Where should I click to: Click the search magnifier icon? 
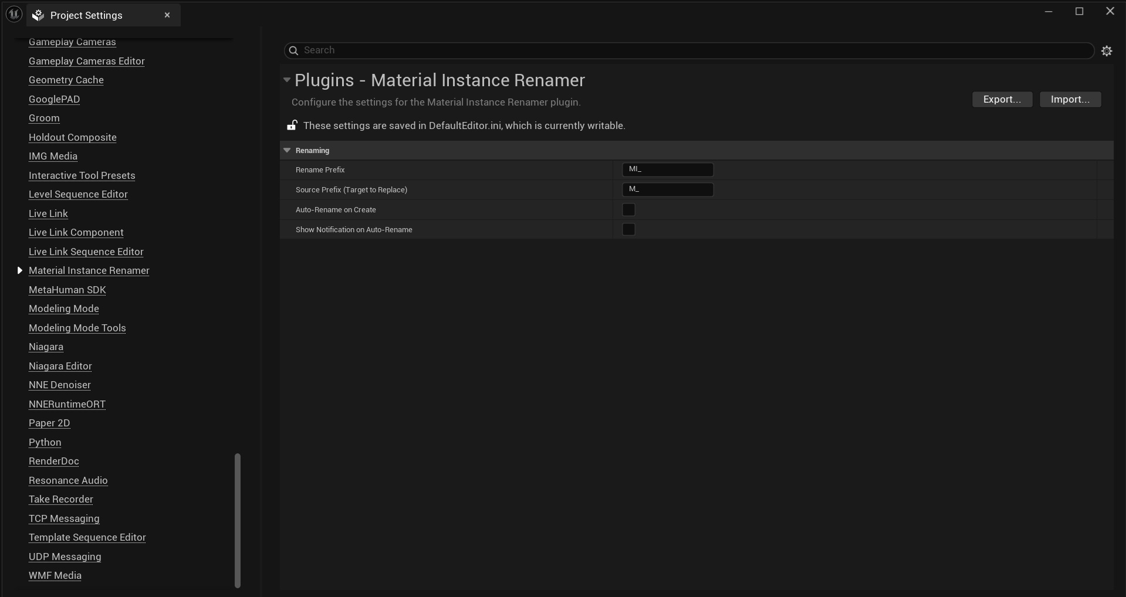point(294,50)
